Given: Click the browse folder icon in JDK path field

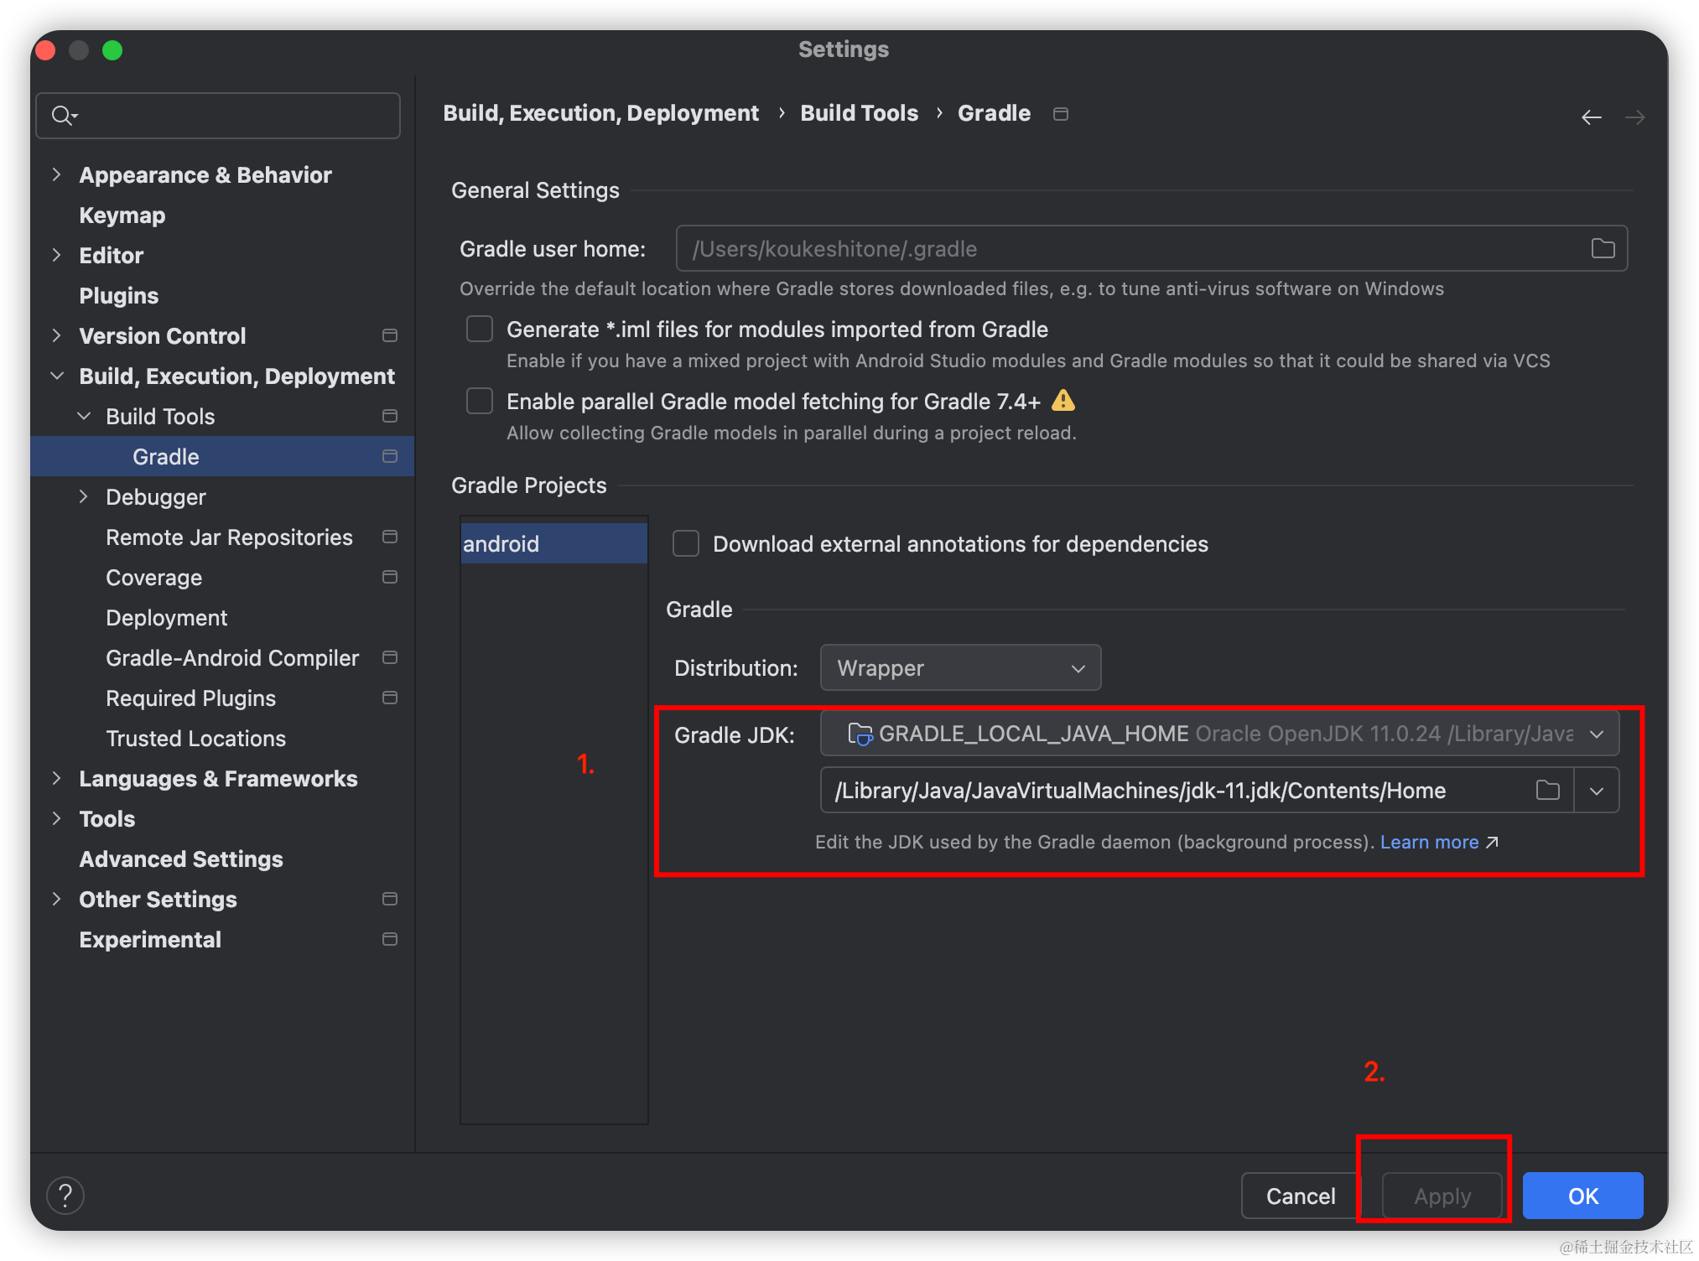Looking at the screenshot, I should point(1547,790).
